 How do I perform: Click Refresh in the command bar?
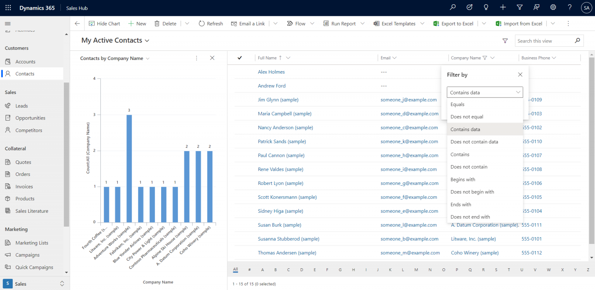pyautogui.click(x=211, y=24)
